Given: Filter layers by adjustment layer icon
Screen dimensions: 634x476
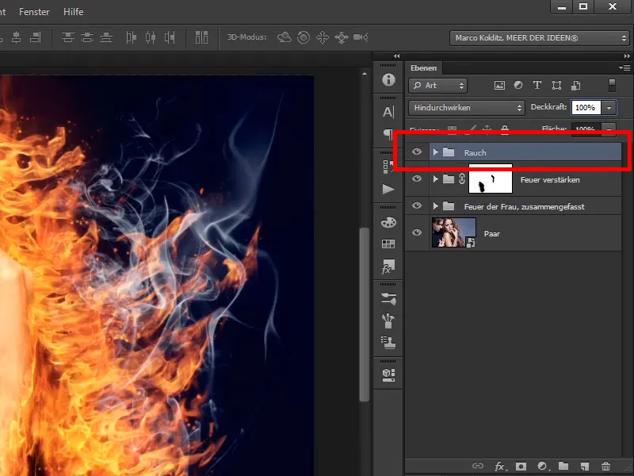Looking at the screenshot, I should [x=518, y=86].
